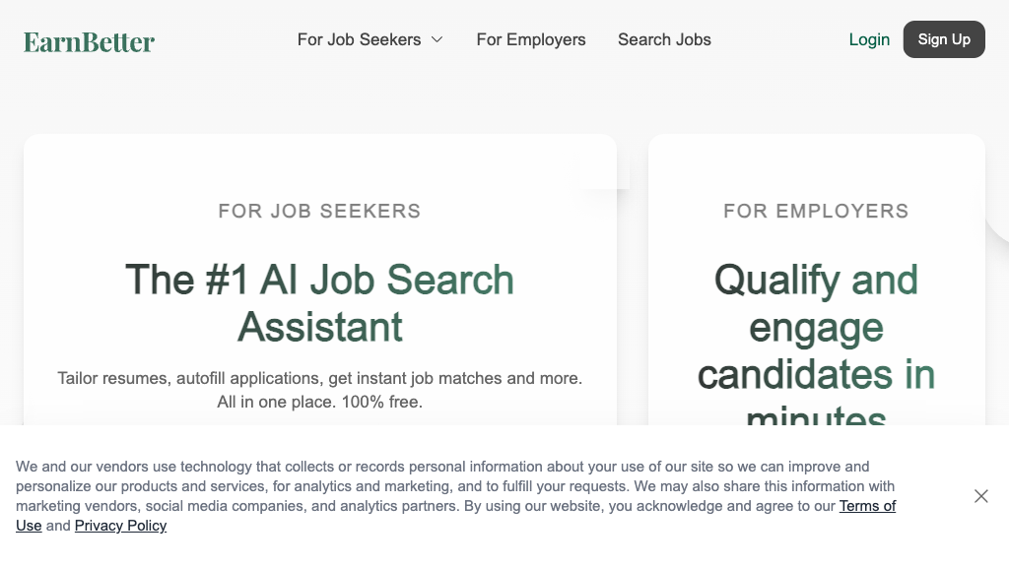The image size is (1009, 567).
Task: Click the small white square on the job seekers card corner
Action: click(x=604, y=174)
